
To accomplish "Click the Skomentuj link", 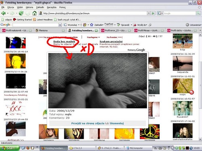I will click(x=117, y=123).
